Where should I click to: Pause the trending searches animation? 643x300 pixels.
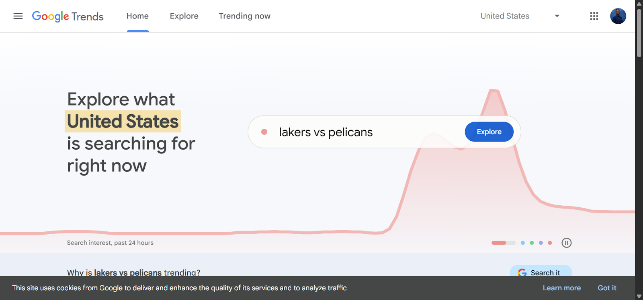coord(566,243)
